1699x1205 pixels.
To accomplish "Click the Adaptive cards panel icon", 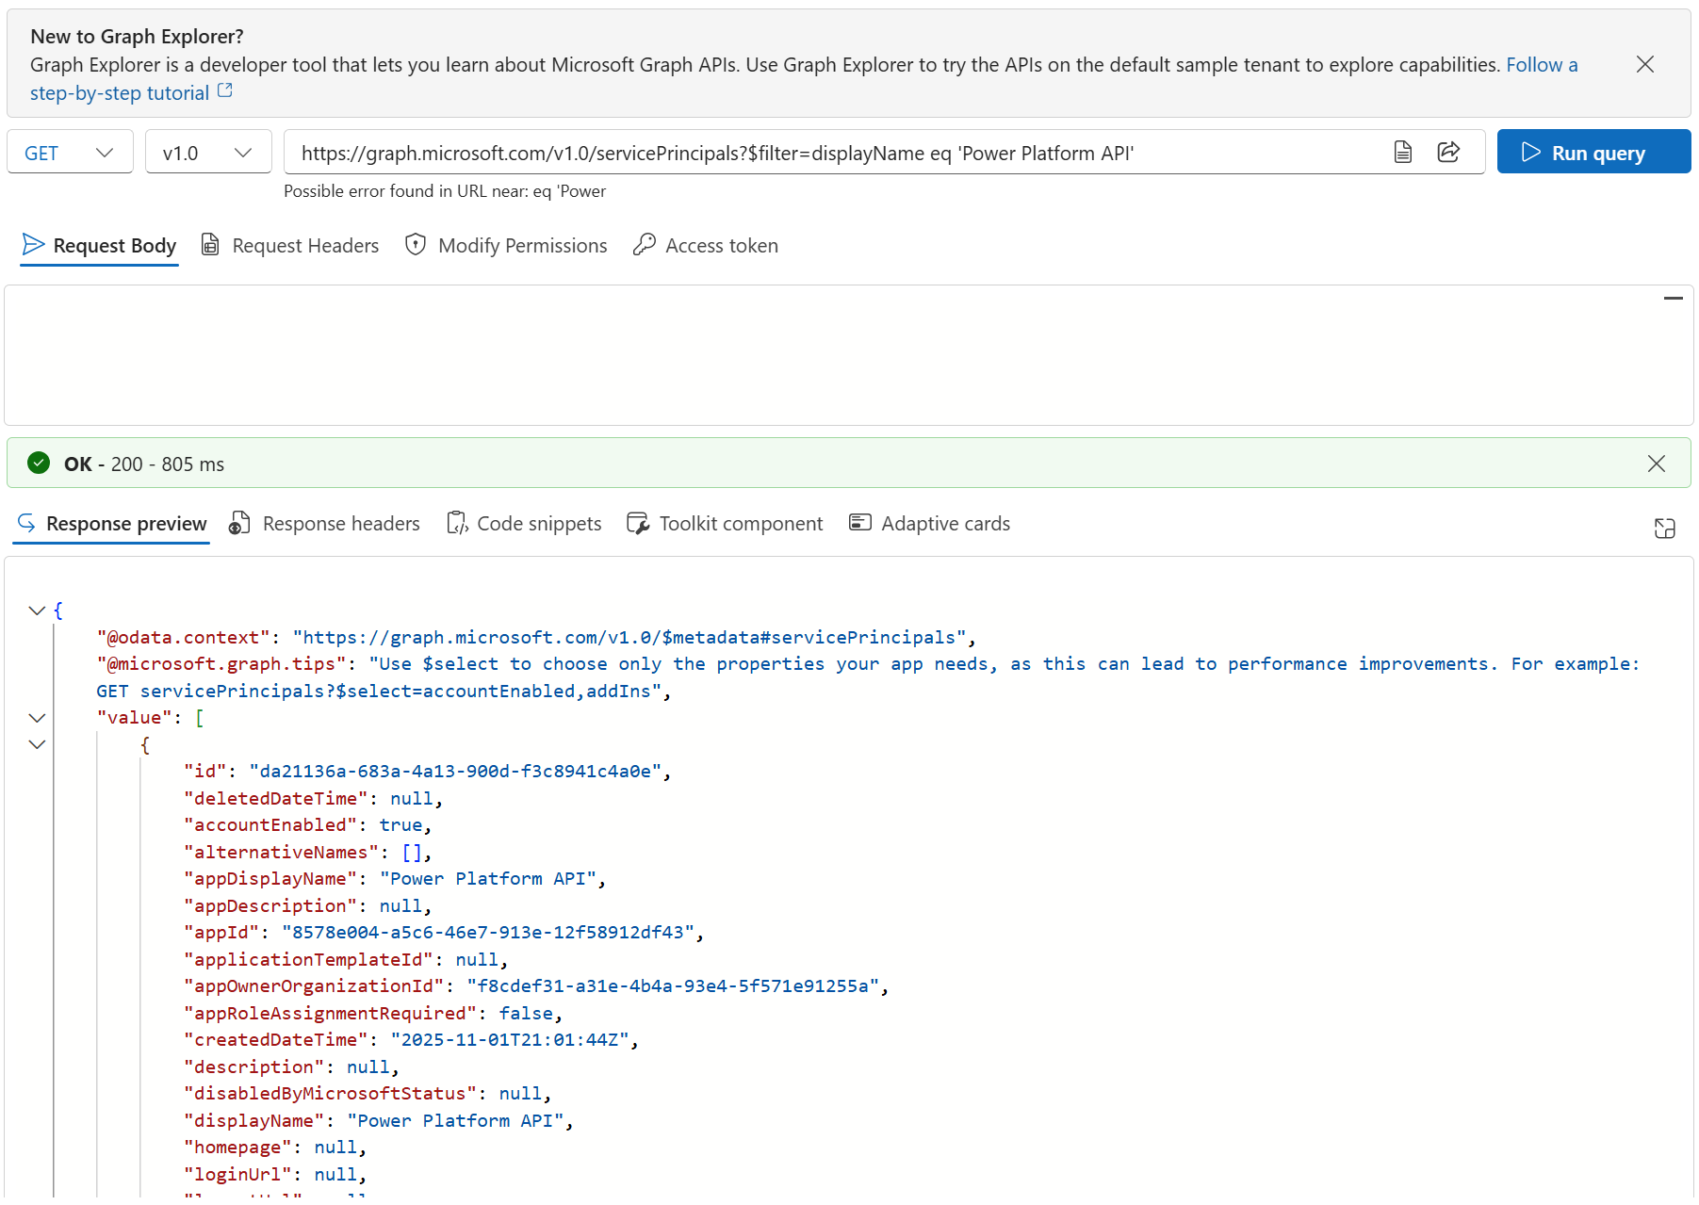I will click(x=860, y=522).
